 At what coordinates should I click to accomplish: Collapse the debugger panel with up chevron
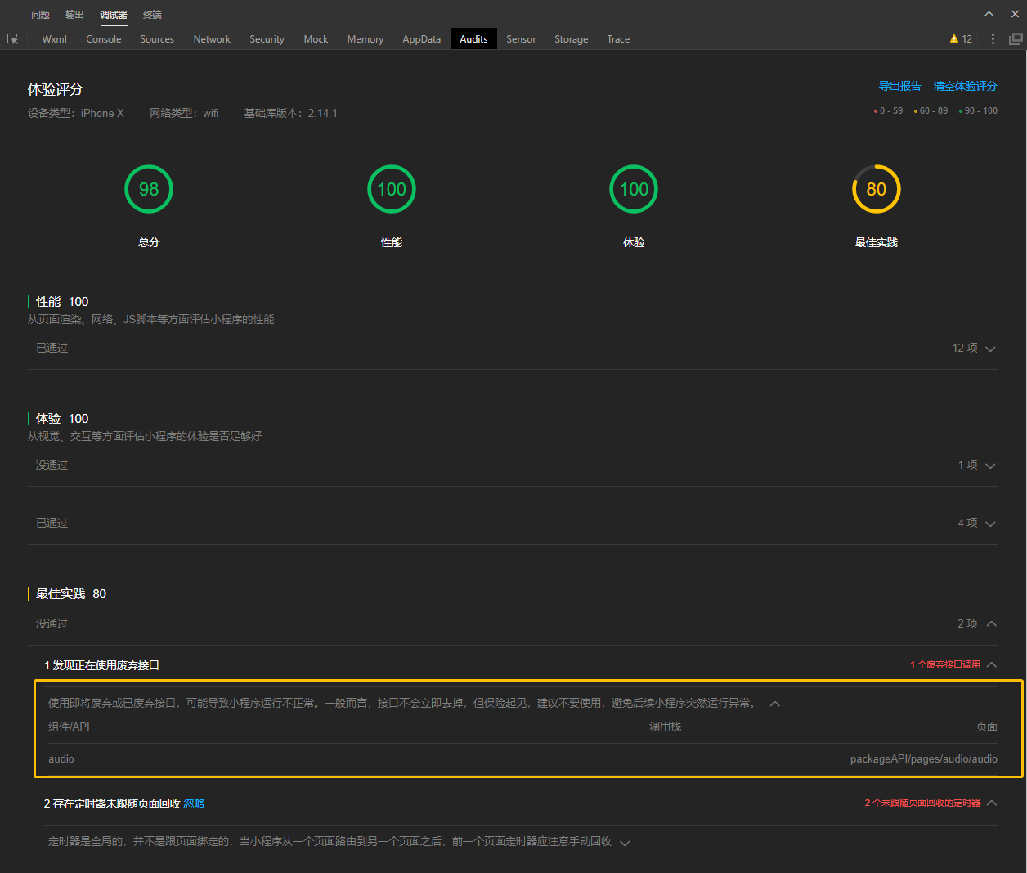pyautogui.click(x=989, y=14)
